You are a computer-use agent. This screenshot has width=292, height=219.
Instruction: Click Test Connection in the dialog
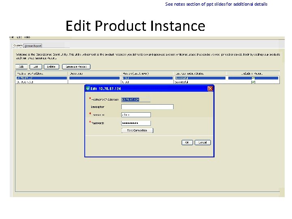(137, 130)
